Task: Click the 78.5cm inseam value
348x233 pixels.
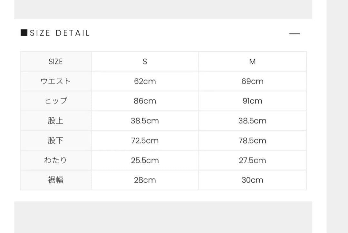Action: click(x=252, y=141)
